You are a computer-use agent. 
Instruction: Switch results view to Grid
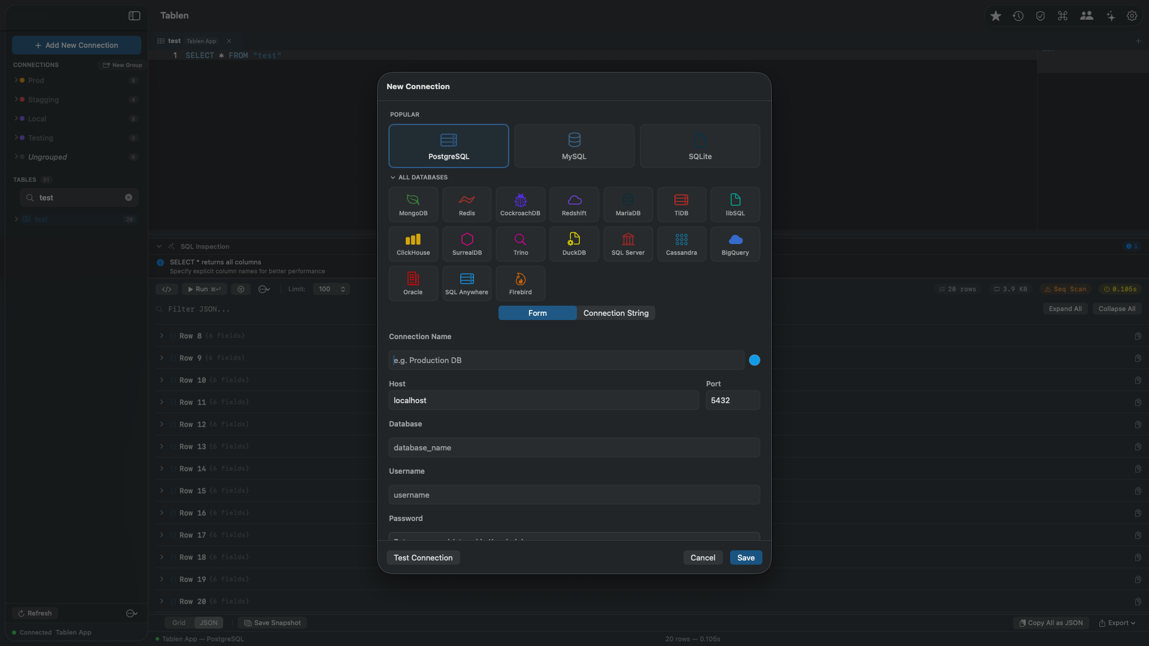click(178, 623)
